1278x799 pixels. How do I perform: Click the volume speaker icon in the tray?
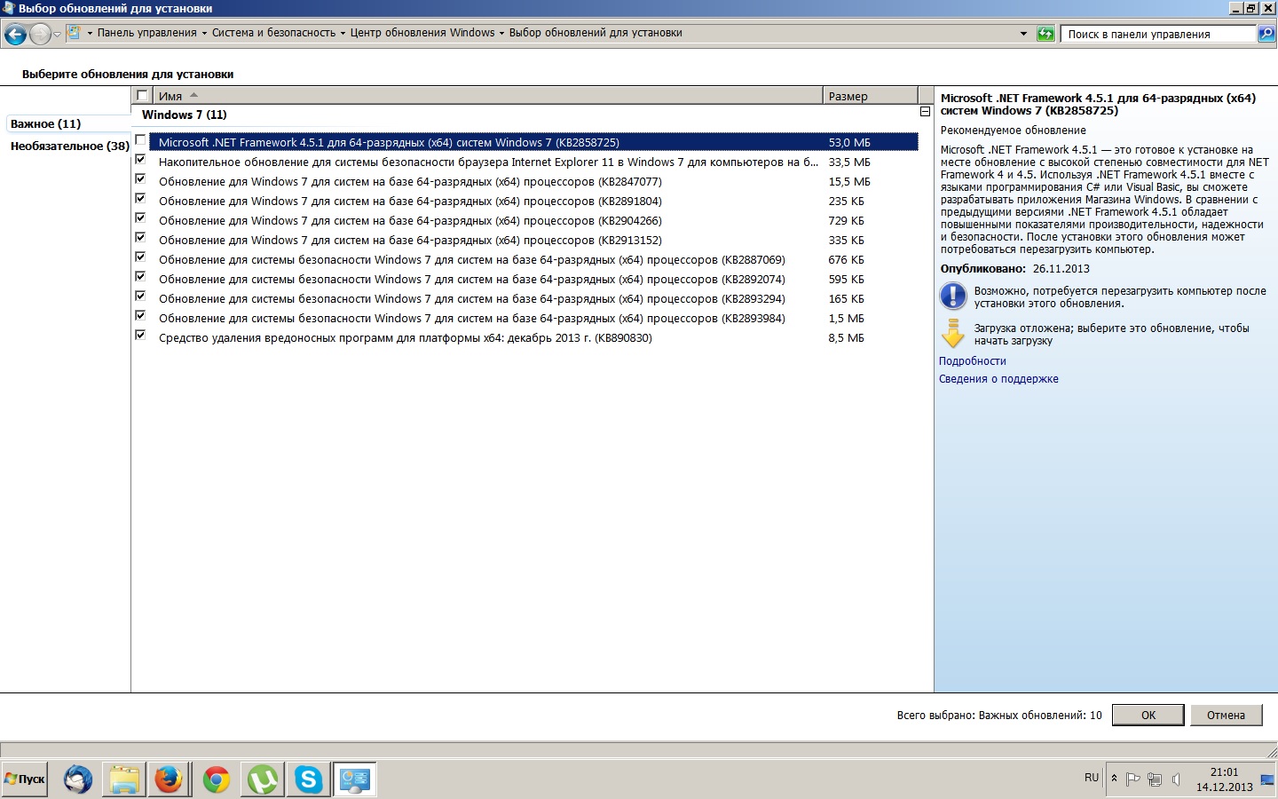pos(1176,779)
